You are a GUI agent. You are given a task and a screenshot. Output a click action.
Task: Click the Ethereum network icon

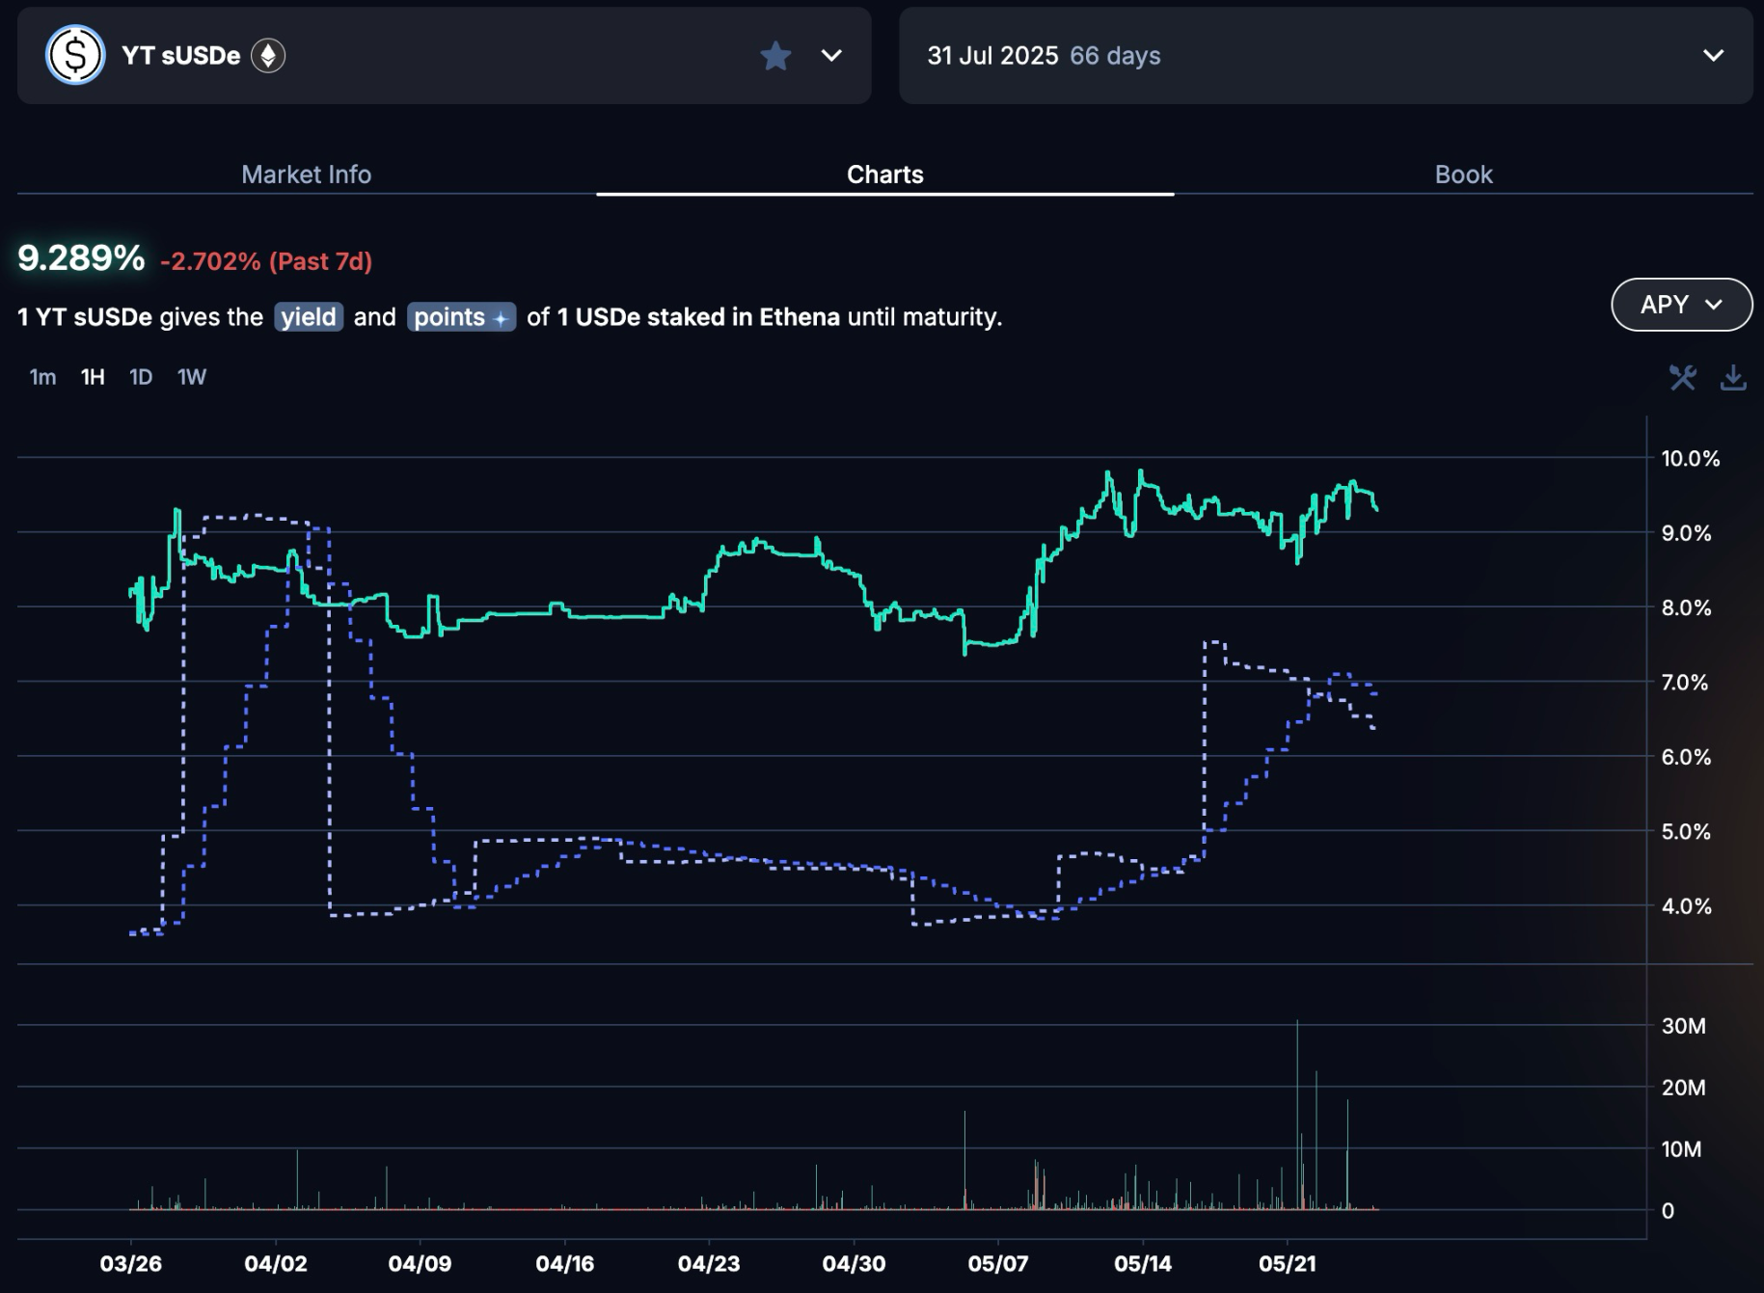click(268, 56)
